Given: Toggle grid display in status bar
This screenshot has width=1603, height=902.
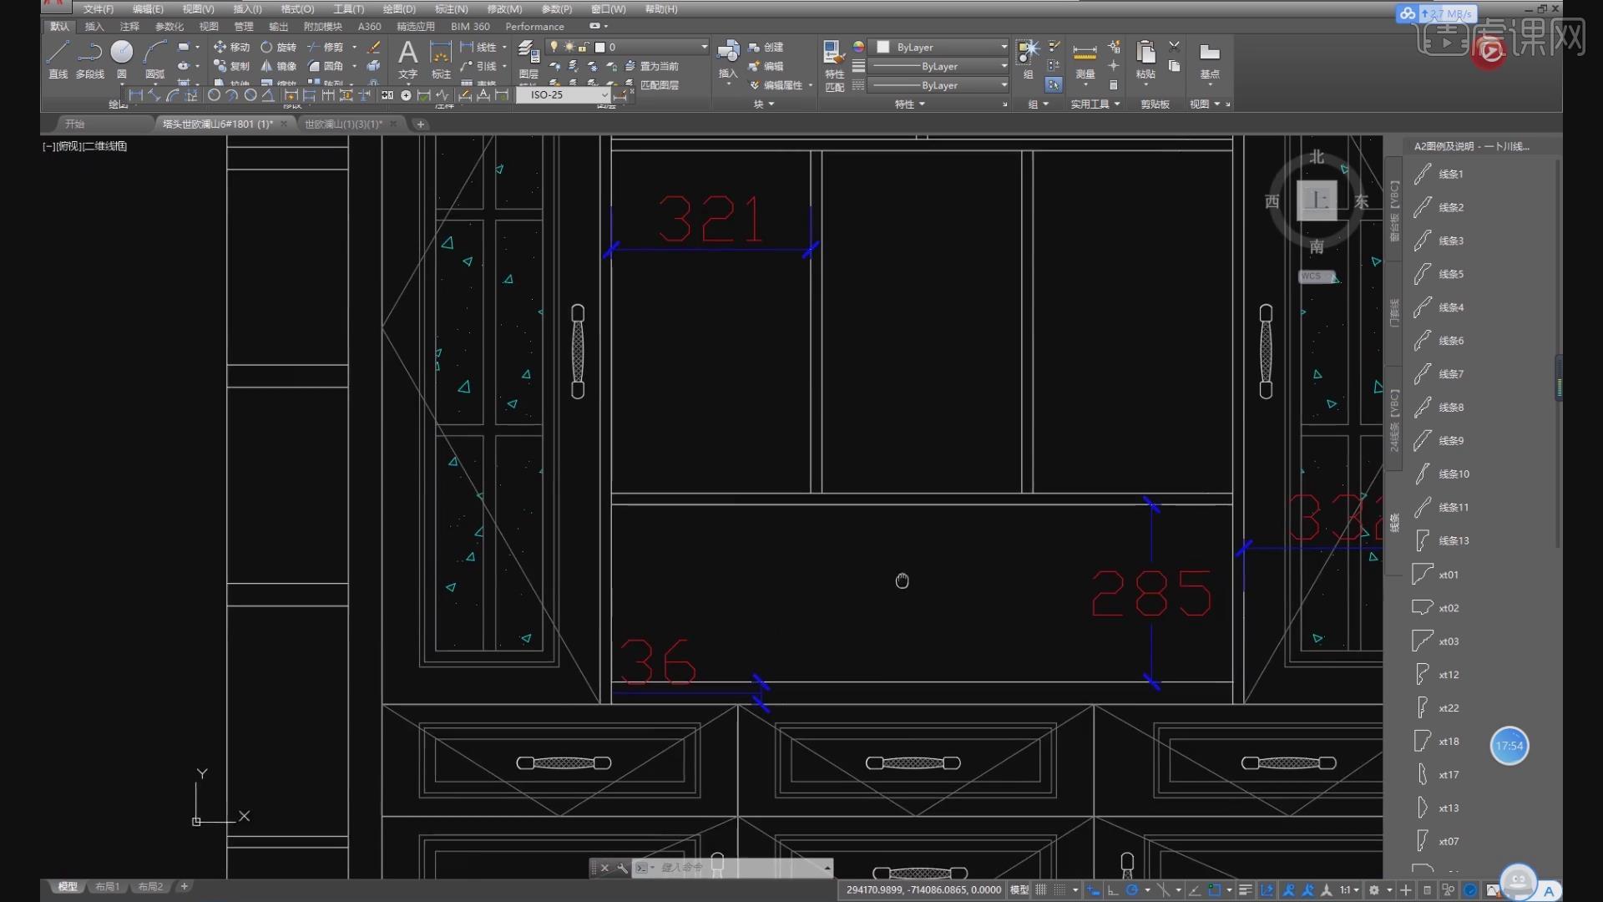Looking at the screenshot, I should (1041, 890).
